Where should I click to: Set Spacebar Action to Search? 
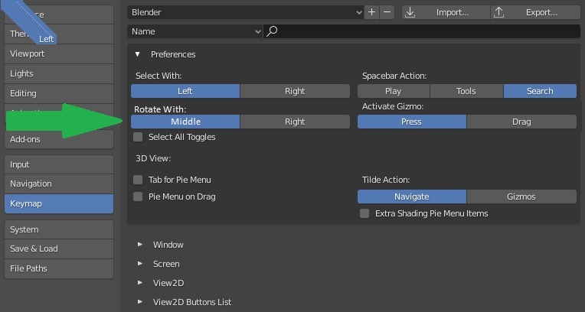click(x=540, y=91)
